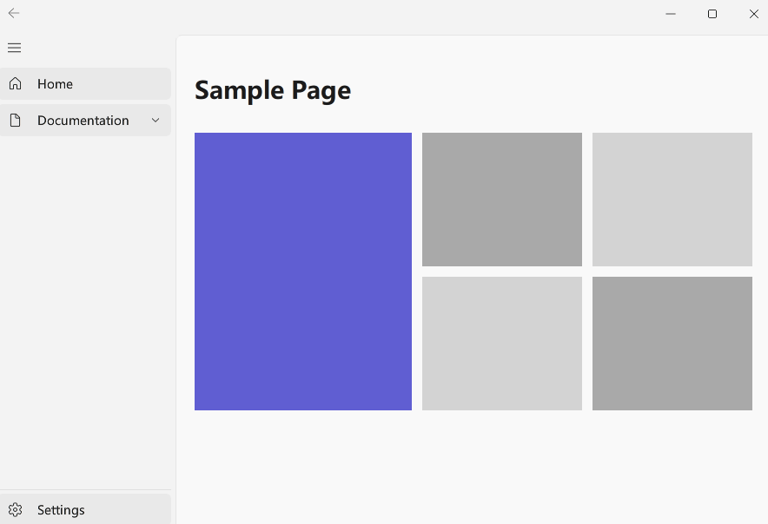This screenshot has height=524, width=768.
Task: Expand the Documentation chevron
Action: (156, 120)
